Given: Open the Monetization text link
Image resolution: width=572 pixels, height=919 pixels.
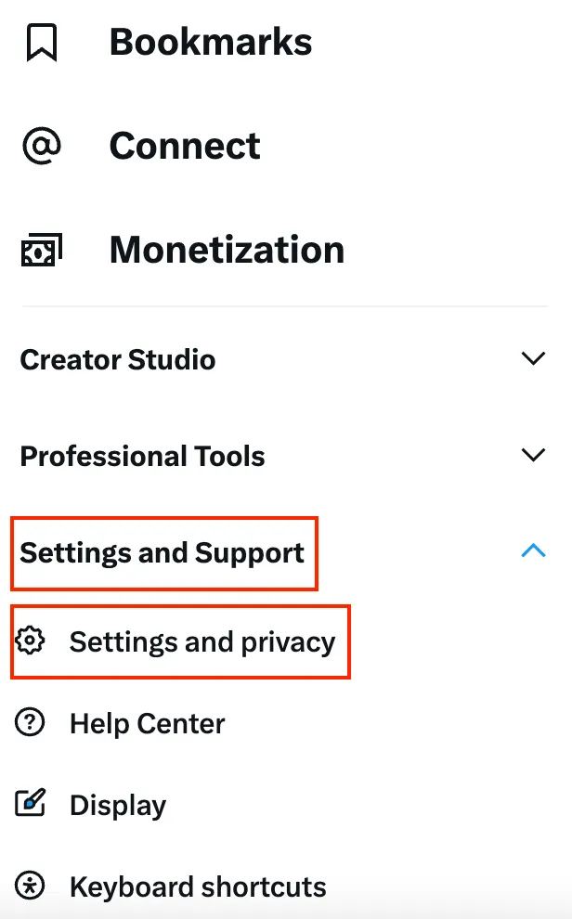Looking at the screenshot, I should click(x=227, y=250).
